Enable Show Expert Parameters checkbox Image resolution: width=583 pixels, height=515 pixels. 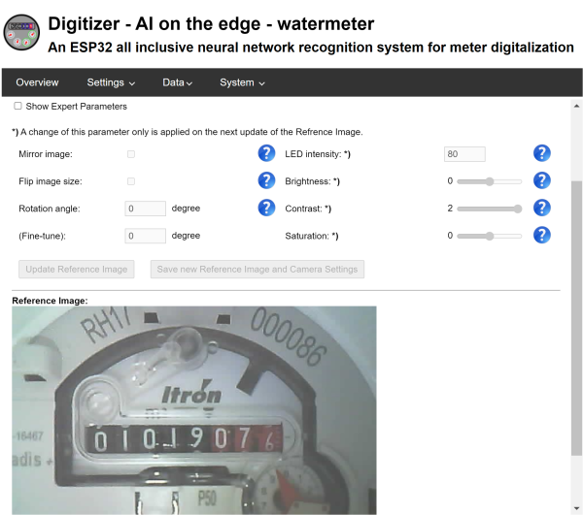17,106
